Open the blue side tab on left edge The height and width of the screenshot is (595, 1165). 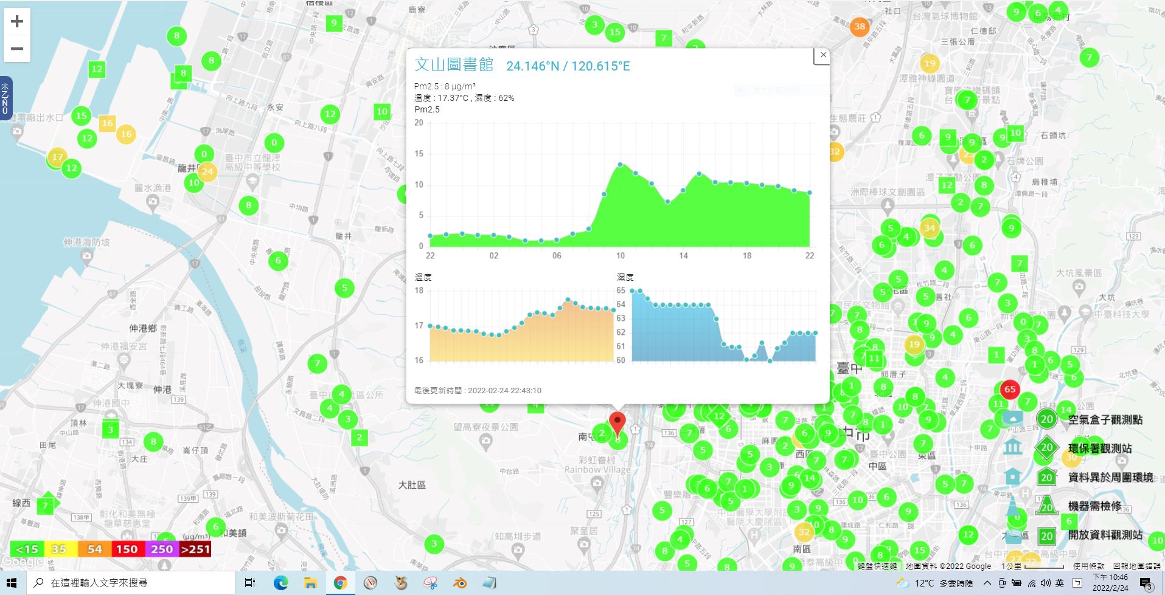tap(5, 97)
